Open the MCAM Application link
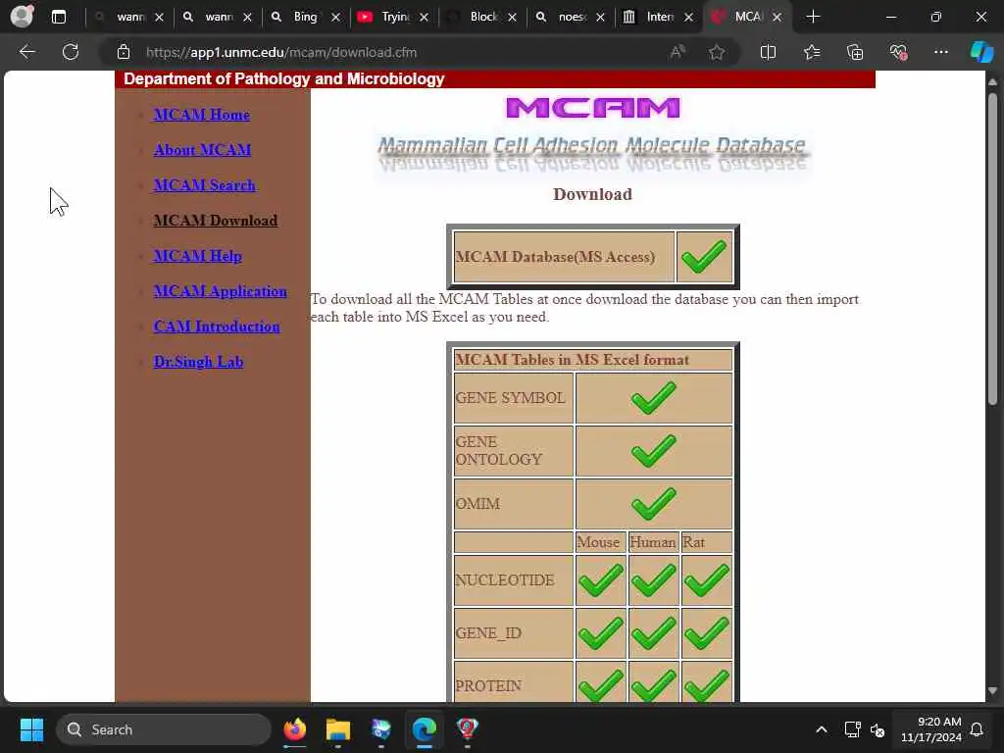The height and width of the screenshot is (753, 1004). point(221,290)
